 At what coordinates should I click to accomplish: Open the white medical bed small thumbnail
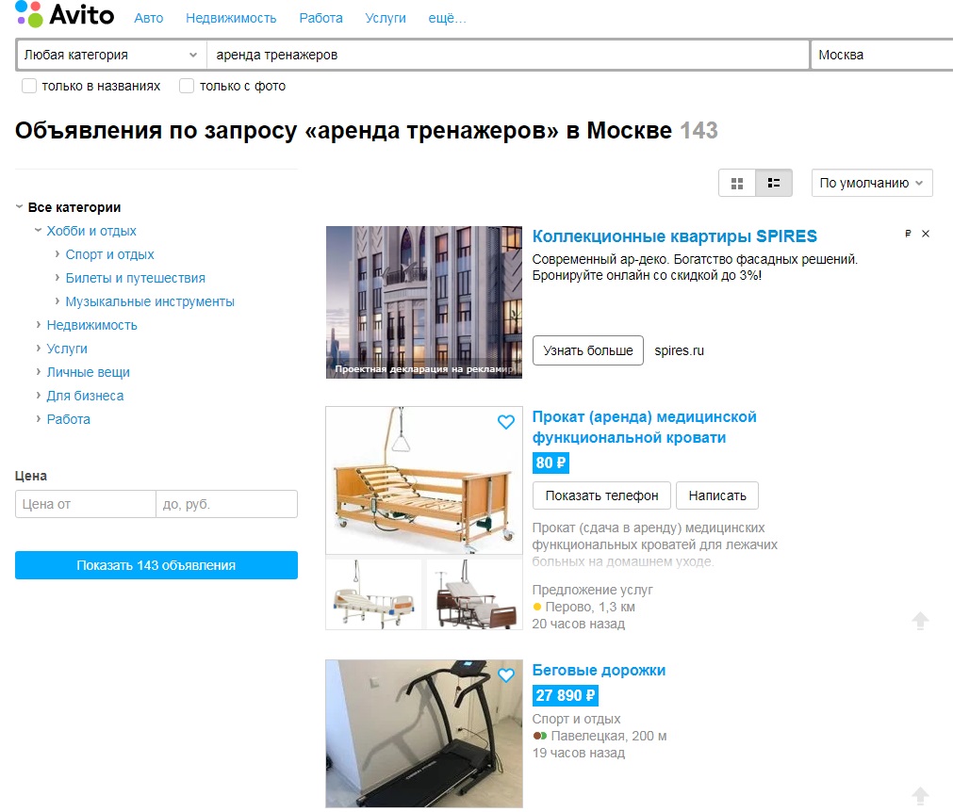(374, 594)
